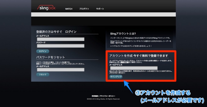The height and width of the screenshot is (107, 207).
Task: Click the パスワードをリセット heading
Action: pyautogui.click(x=50, y=57)
